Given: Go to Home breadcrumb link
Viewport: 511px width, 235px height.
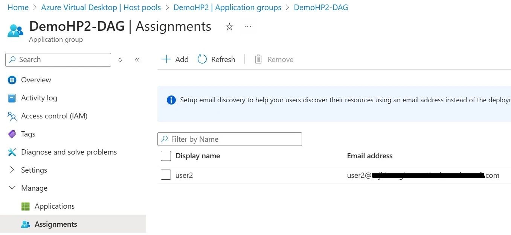Looking at the screenshot, I should [x=18, y=8].
